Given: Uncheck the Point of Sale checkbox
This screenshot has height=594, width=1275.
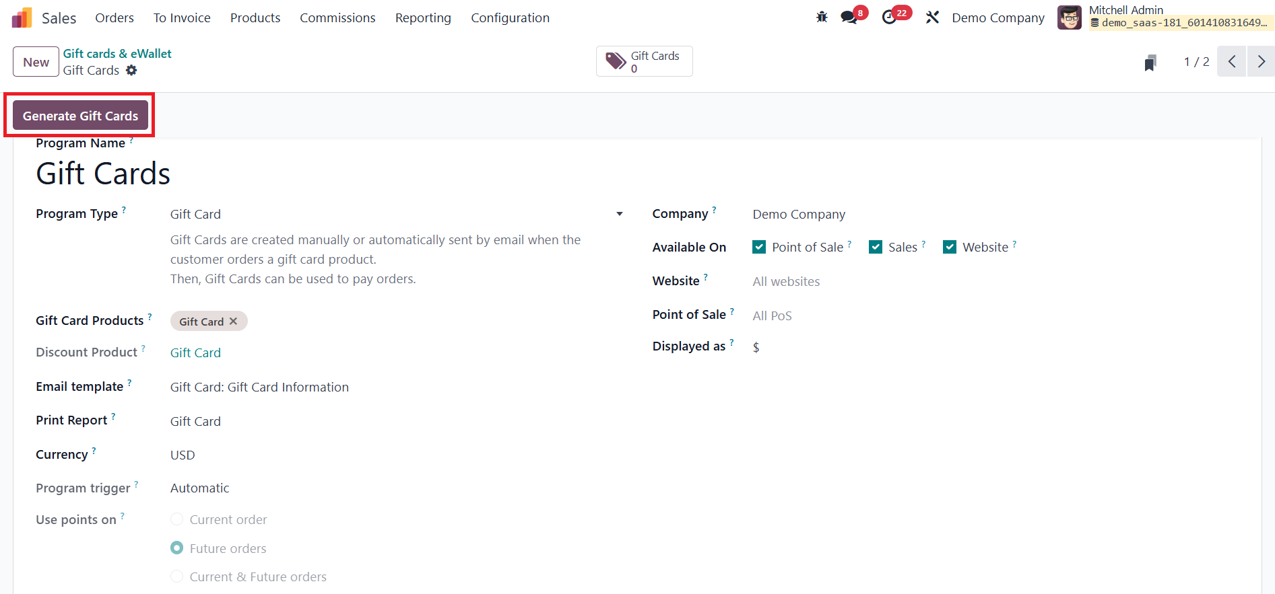Looking at the screenshot, I should 759,247.
